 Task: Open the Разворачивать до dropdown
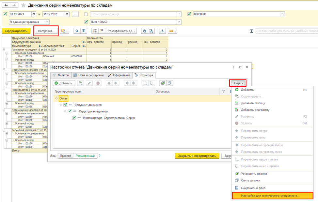(121, 31)
